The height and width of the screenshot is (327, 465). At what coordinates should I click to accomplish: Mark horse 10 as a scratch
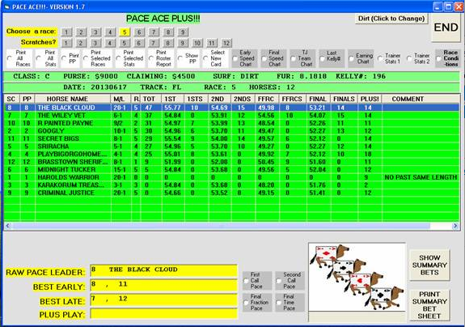pyautogui.click(x=197, y=43)
